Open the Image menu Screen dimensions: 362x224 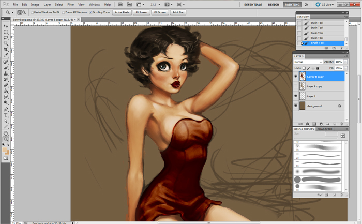(x=35, y=4)
